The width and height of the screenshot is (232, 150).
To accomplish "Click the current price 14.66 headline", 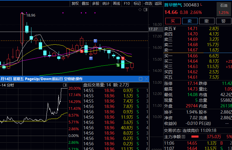I will click(171, 12).
